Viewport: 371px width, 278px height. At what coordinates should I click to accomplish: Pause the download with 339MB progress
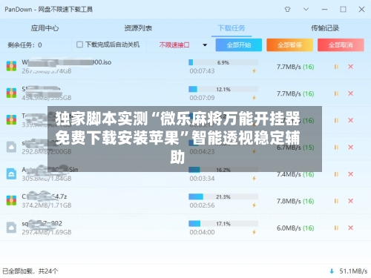click(336, 120)
